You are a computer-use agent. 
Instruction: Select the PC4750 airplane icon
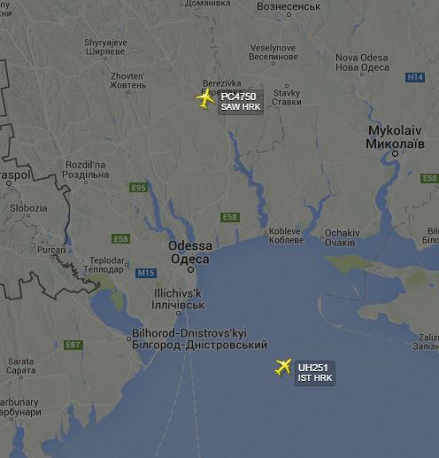coord(205,99)
